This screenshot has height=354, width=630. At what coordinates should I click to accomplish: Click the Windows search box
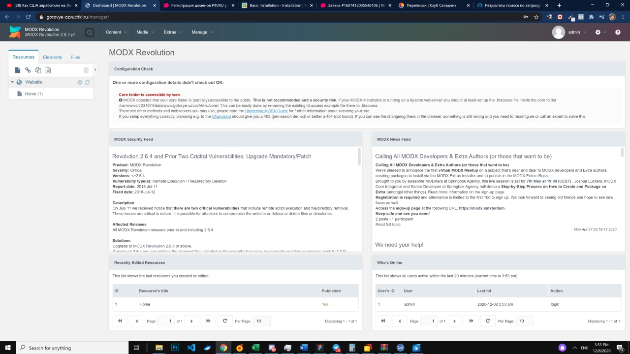[72, 348]
